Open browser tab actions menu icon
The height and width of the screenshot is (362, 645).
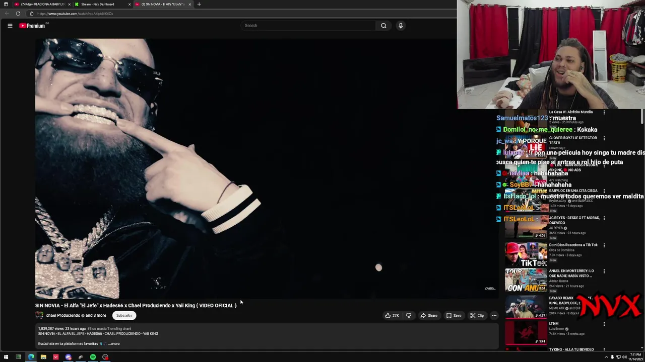pos(6,4)
